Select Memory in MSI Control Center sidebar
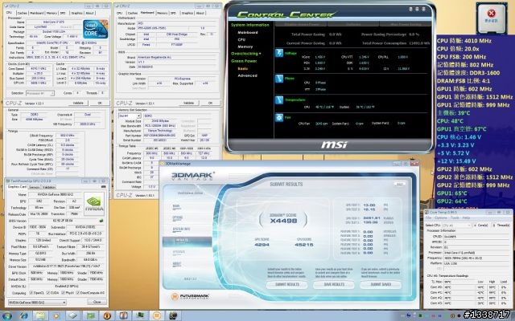The image size is (515, 321). 245,47
